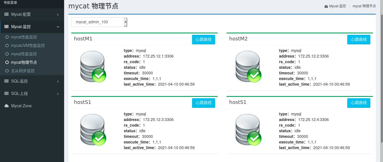Click hostM1 status idle value
This screenshot has height=162, width=383.
click(142, 67)
